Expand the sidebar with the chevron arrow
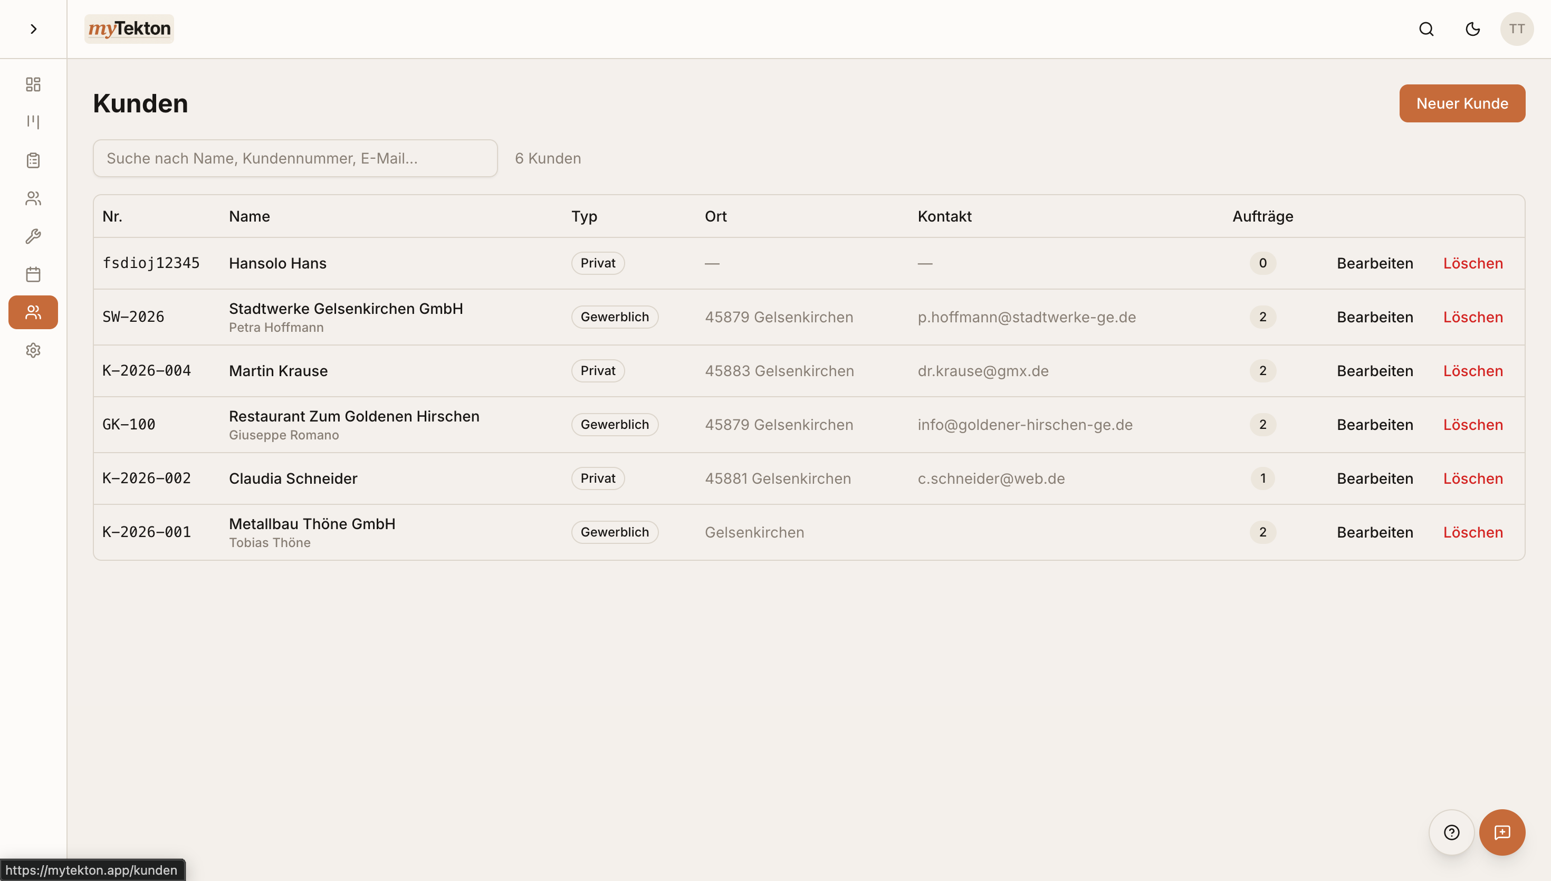This screenshot has width=1551, height=881. tap(33, 29)
